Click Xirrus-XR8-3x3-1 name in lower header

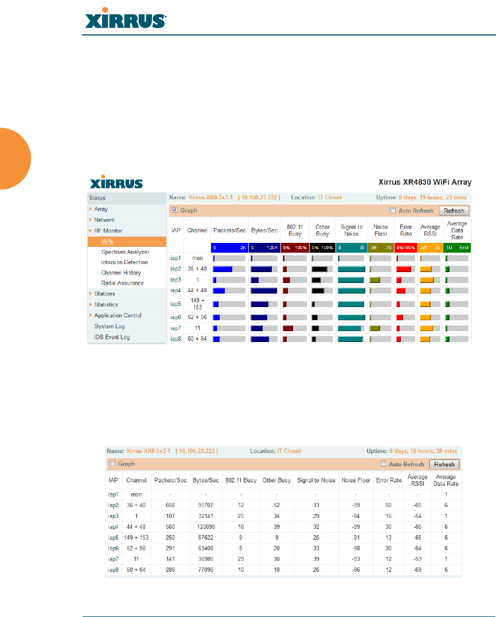pyautogui.click(x=149, y=451)
